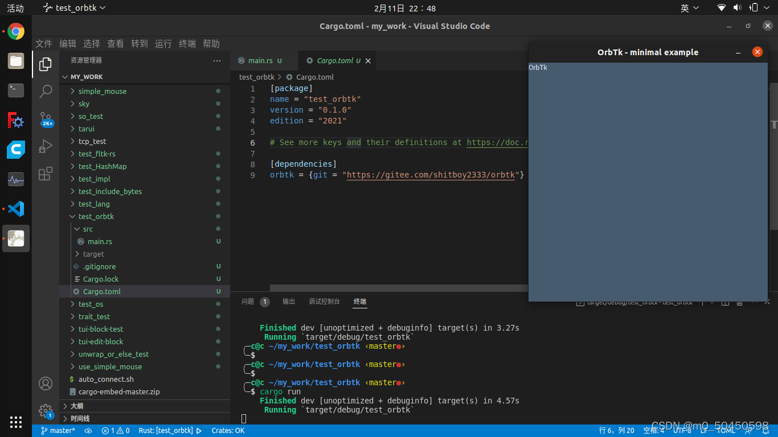The width and height of the screenshot is (778, 437).
Task: Open the Extensions view
Action: 46,174
